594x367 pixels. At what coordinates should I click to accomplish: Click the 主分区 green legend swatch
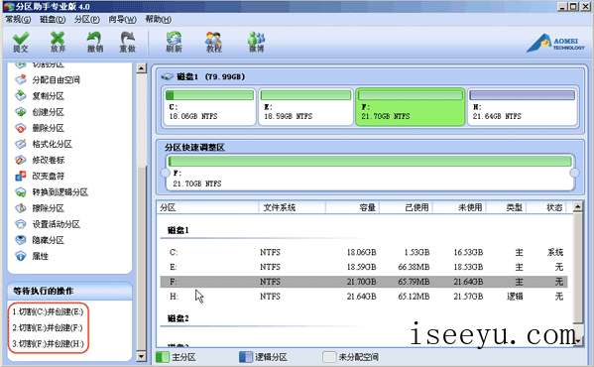pos(163,357)
